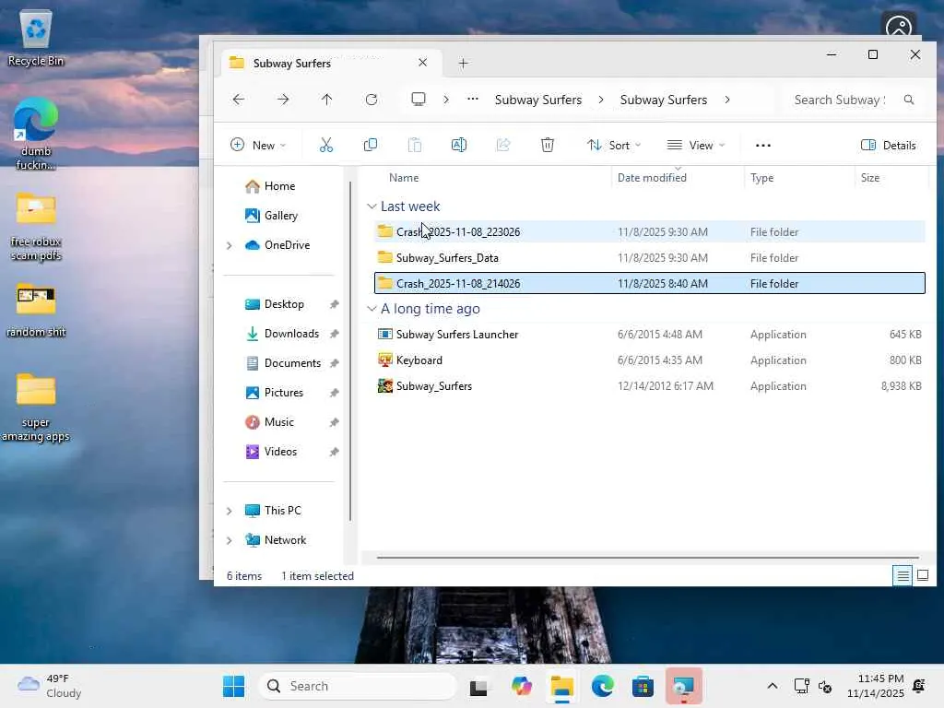Open Copilot from the taskbar
Screen dimensions: 944x708
(522, 686)
